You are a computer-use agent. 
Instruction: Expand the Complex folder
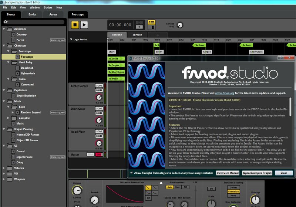[x=8, y=118]
